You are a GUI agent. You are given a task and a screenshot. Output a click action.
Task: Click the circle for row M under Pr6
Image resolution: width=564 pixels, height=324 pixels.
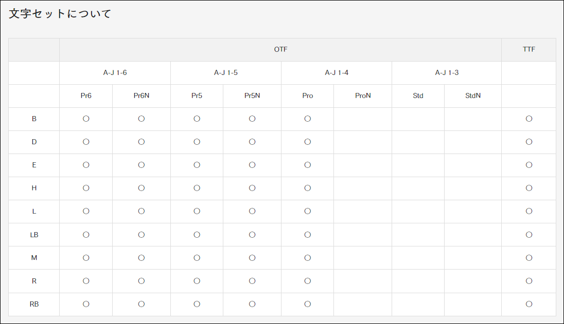(86, 258)
